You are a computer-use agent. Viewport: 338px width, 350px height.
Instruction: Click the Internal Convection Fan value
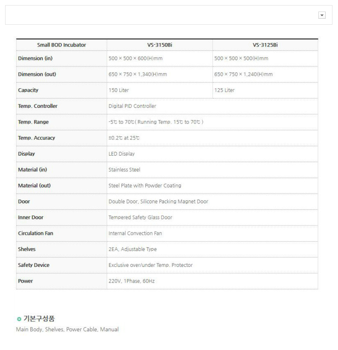pos(135,233)
